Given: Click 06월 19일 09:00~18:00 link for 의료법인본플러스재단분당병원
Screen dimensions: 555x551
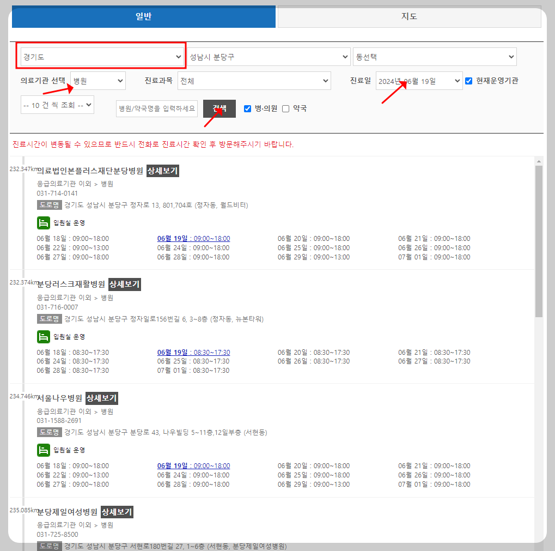Looking at the screenshot, I should click(193, 238).
